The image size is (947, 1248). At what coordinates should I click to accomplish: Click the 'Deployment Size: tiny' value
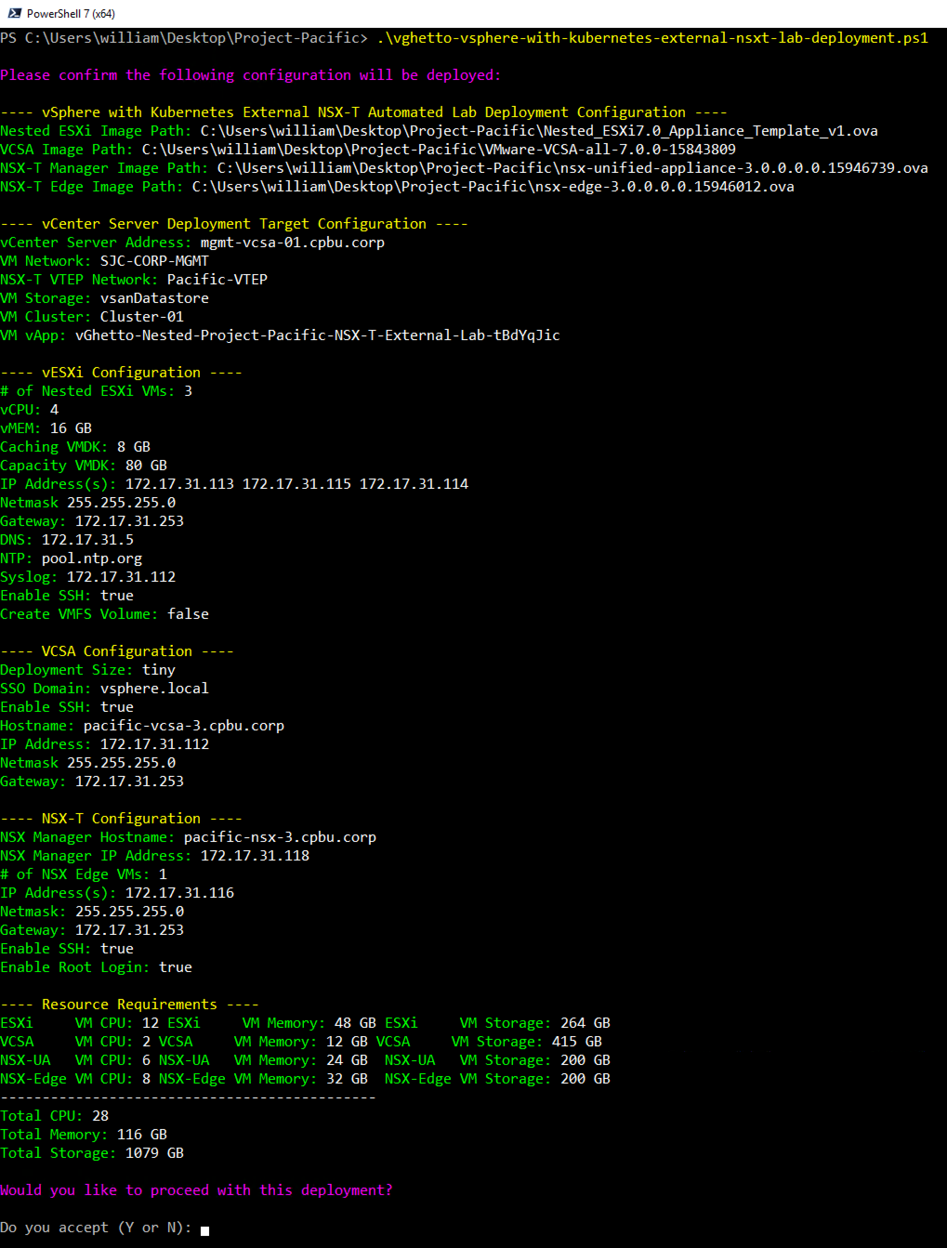pyautogui.click(x=158, y=670)
